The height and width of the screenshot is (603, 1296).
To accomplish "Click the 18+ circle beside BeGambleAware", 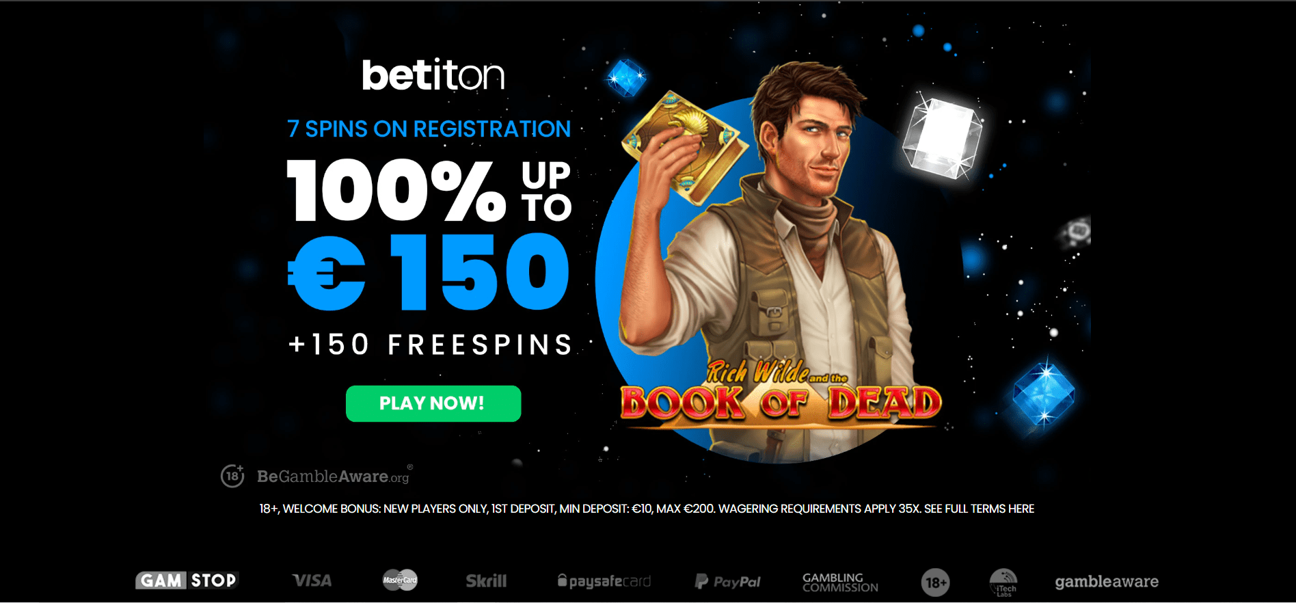I will pyautogui.click(x=232, y=476).
